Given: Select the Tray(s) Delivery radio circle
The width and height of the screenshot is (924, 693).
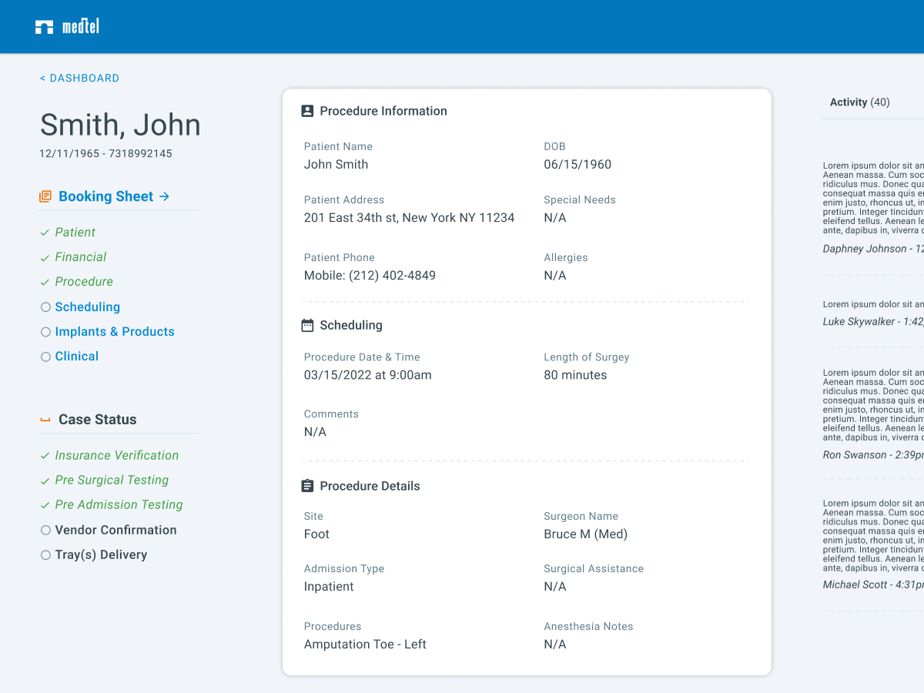Looking at the screenshot, I should pos(45,555).
